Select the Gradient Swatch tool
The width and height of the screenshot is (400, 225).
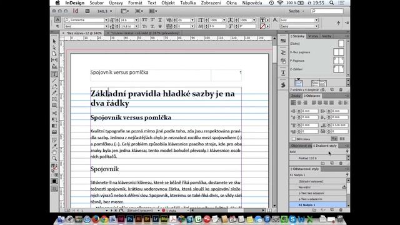pos(54,126)
